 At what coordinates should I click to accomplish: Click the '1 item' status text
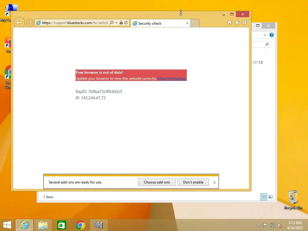click(48, 197)
